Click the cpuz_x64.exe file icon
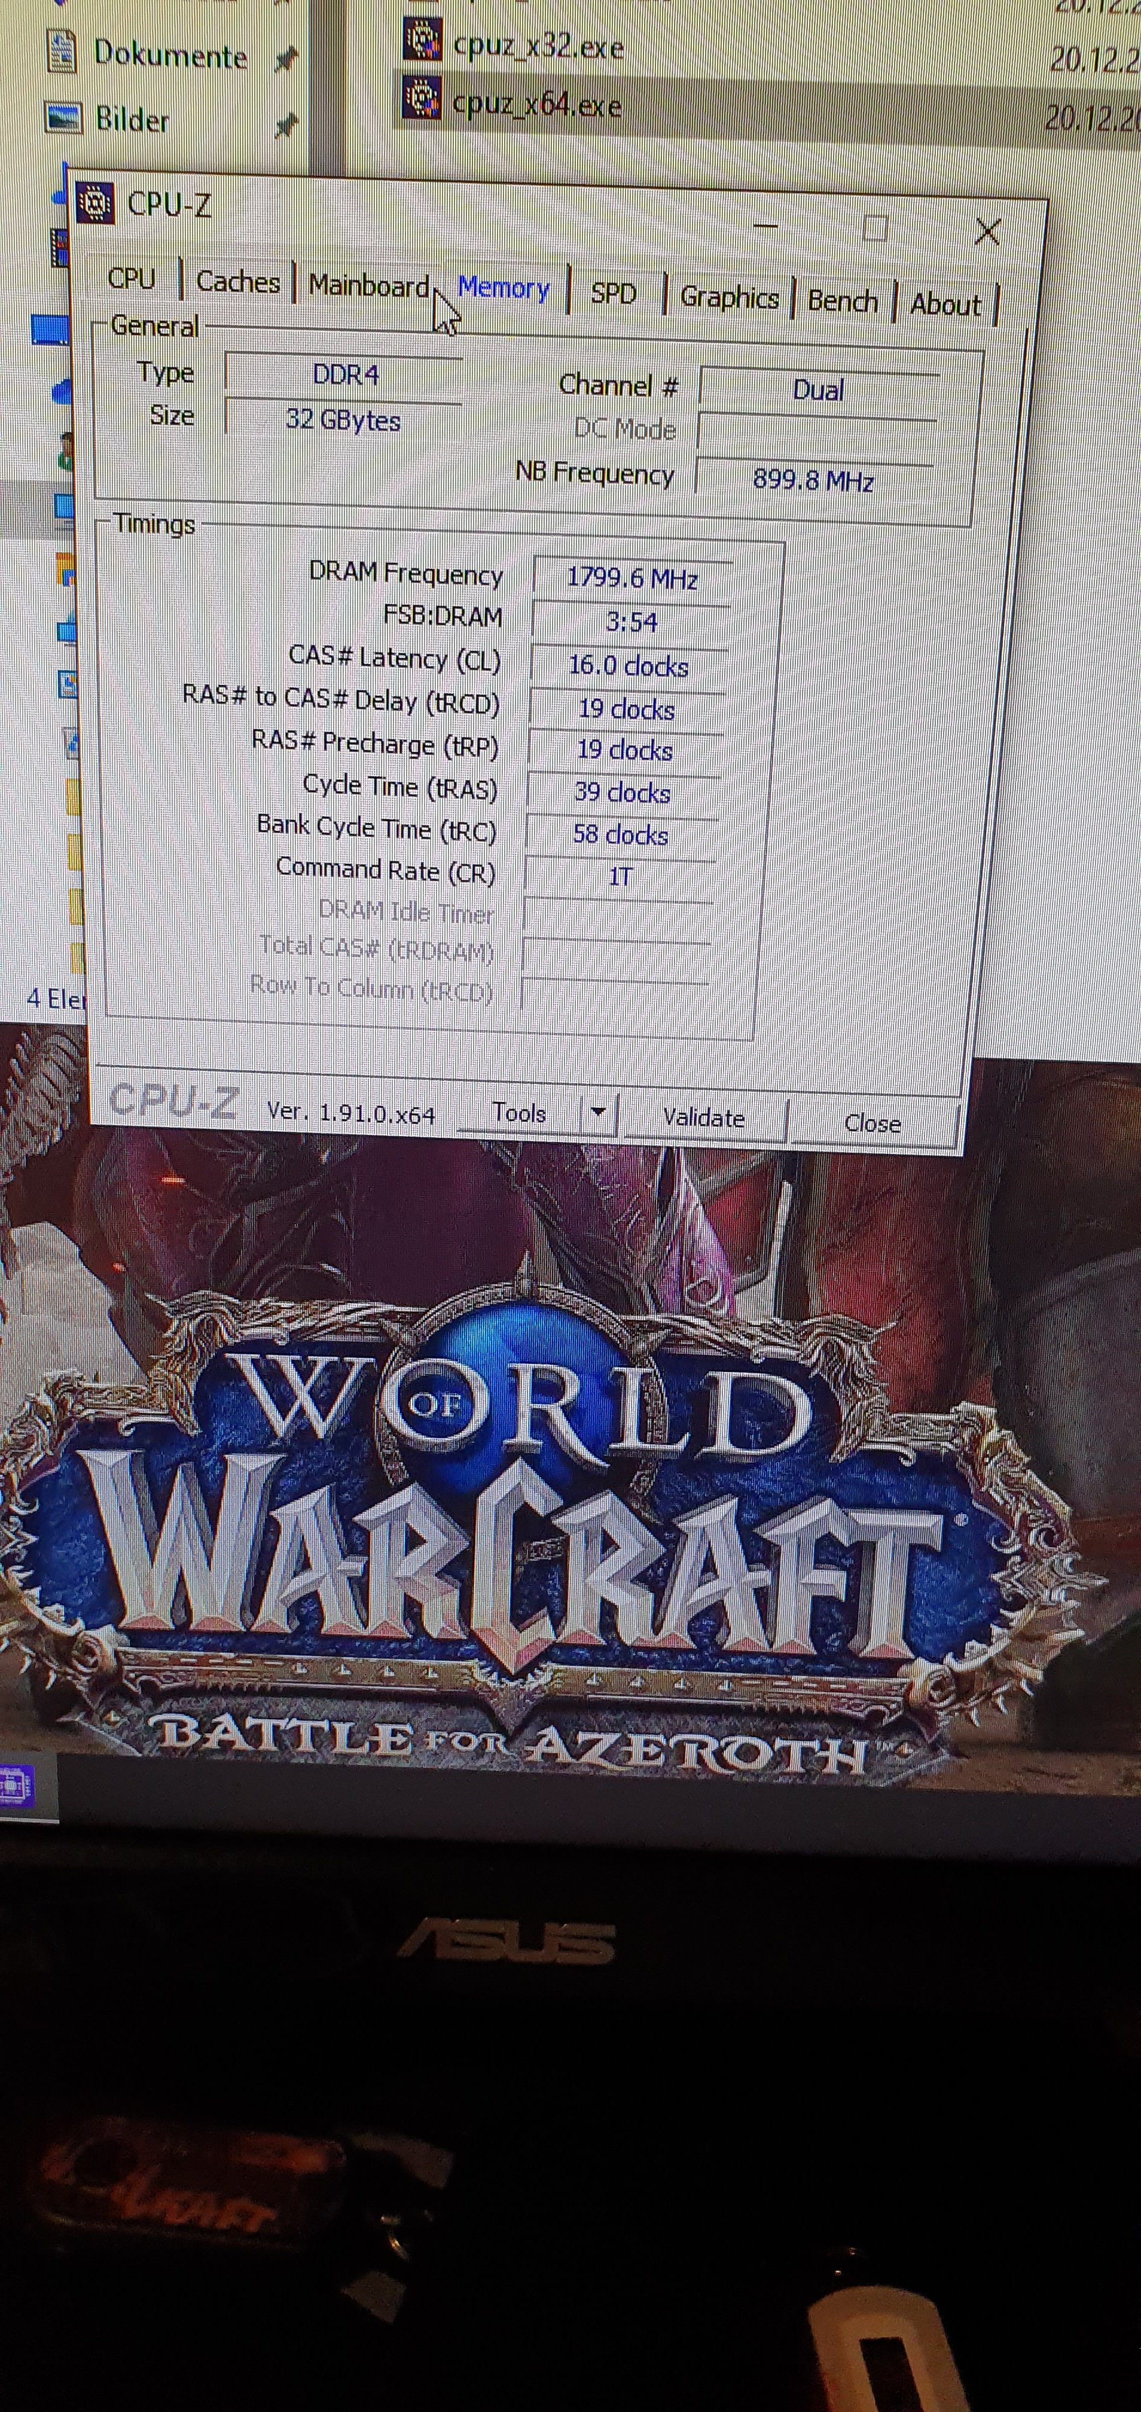This screenshot has width=1141, height=2412. tap(422, 98)
